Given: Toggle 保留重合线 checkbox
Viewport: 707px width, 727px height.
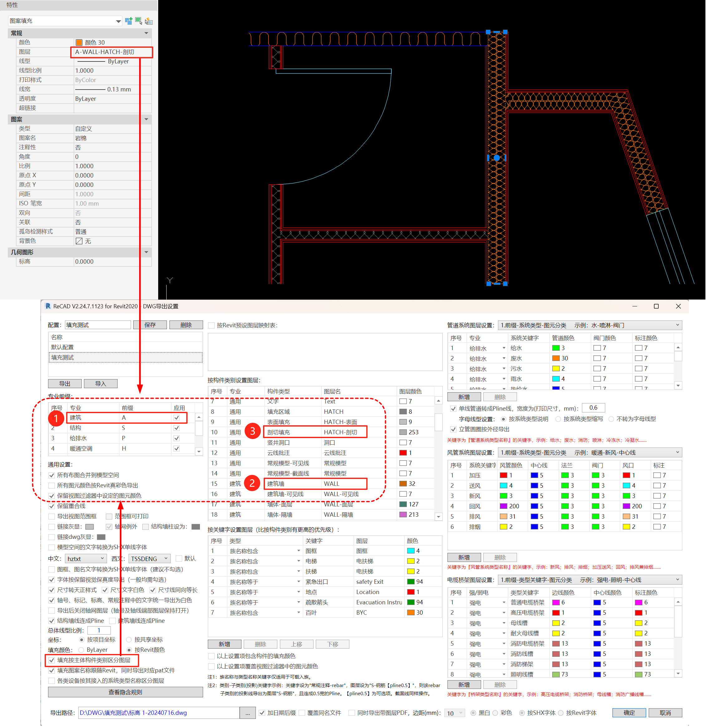Looking at the screenshot, I should (51, 506).
